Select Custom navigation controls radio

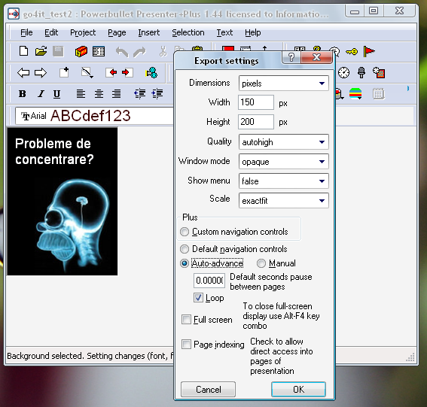tap(185, 232)
